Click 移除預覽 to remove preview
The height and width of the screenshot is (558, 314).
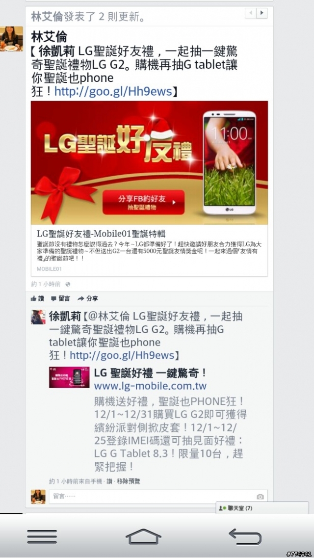point(129,481)
